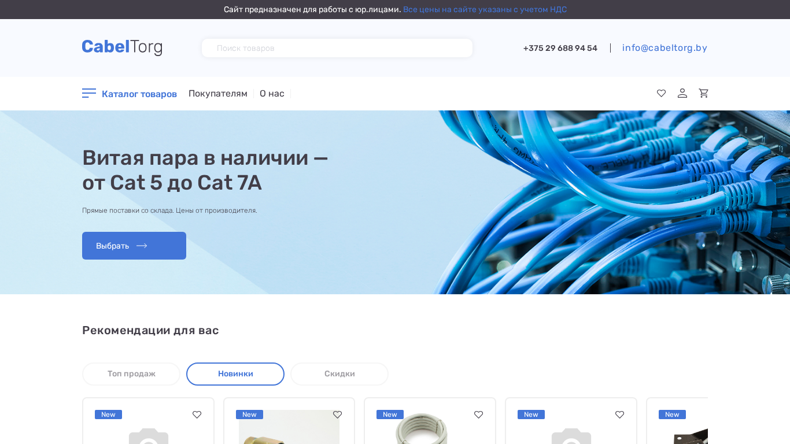This screenshot has width=790, height=444.
Task: Open favorites heart icon in navigation bar
Action: pos(661,93)
